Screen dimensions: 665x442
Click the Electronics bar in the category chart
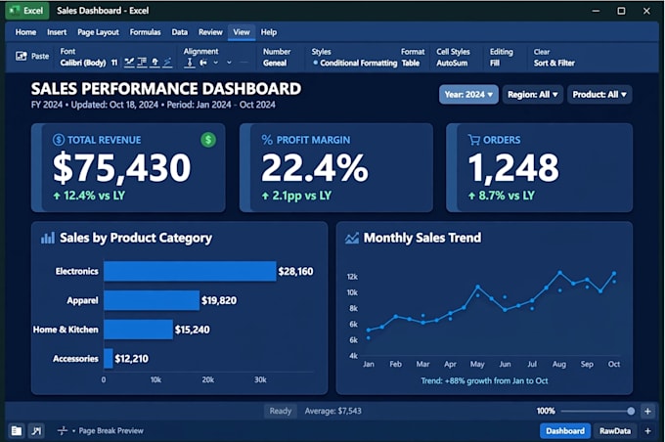[x=190, y=271]
